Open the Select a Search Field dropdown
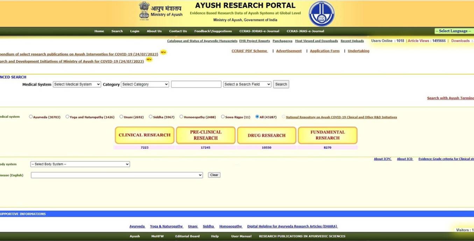 247,84
